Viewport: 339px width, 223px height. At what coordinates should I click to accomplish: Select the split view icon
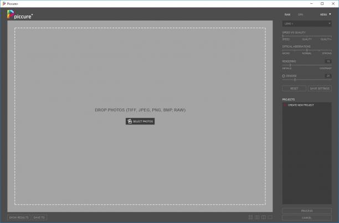pyautogui.click(x=264, y=217)
